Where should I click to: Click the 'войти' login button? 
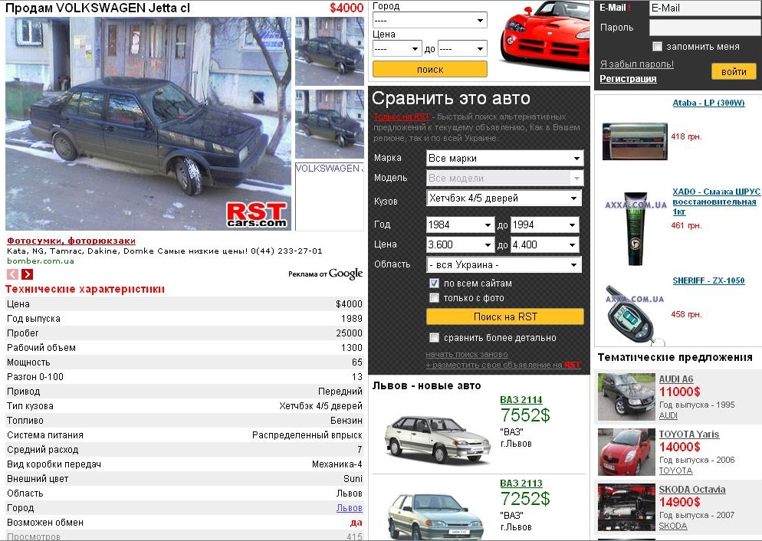point(734,71)
